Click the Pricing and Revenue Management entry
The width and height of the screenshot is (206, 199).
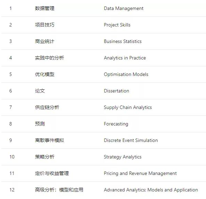click(140, 174)
